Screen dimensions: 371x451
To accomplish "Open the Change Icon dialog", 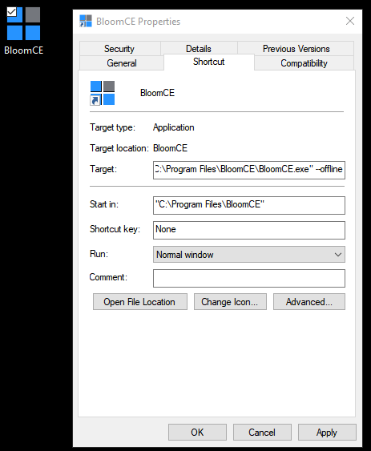I will pos(230,302).
